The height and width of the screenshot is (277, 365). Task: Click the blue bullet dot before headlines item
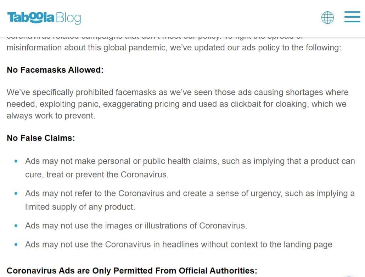(16, 244)
